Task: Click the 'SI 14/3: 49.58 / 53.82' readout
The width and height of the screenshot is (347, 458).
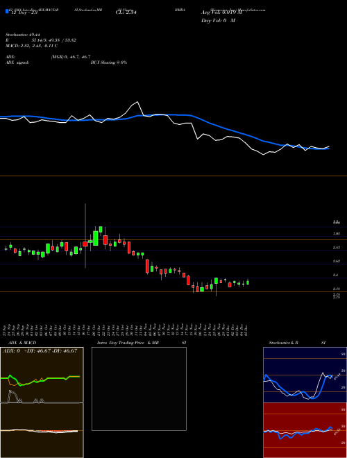Action: (53, 40)
